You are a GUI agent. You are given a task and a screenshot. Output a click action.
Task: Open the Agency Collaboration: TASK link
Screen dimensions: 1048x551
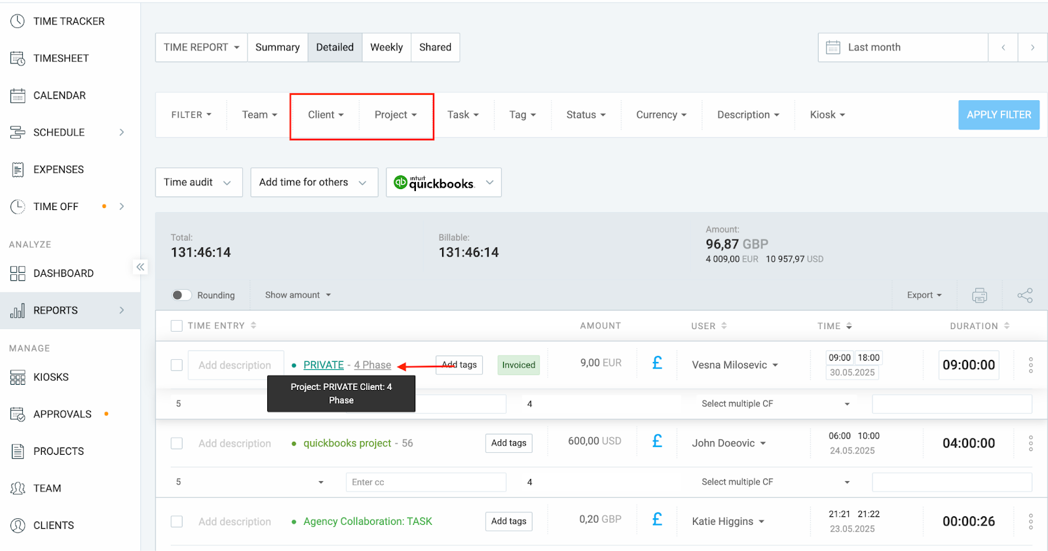click(367, 522)
